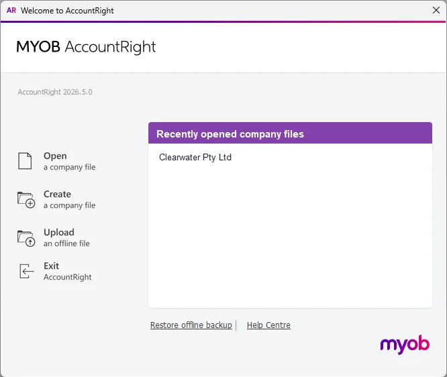This screenshot has width=447, height=377.
Task: Click the AR app icon in title bar
Action: (x=11, y=10)
